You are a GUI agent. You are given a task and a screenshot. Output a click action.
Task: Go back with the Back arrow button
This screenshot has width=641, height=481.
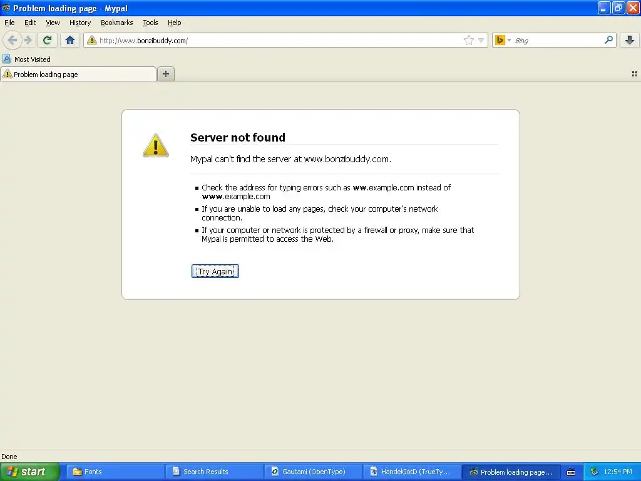13,40
